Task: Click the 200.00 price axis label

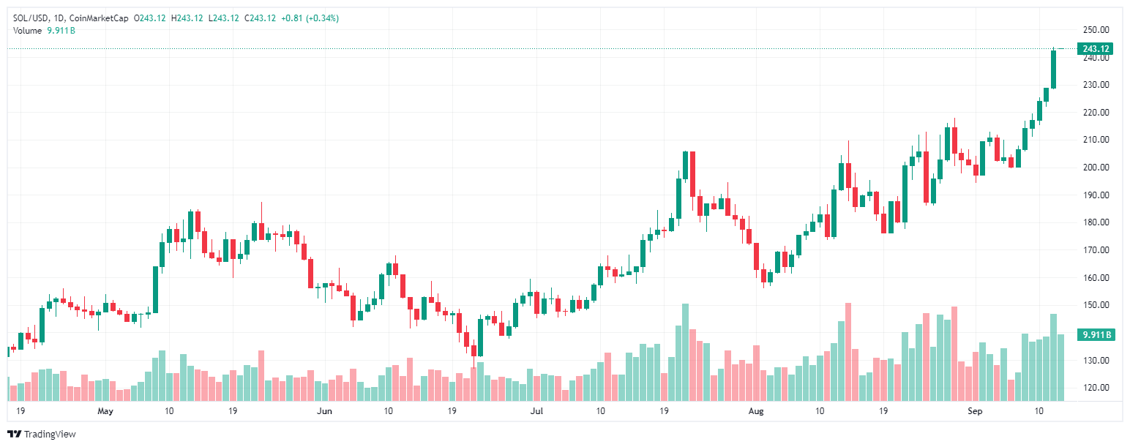Action: tap(1096, 168)
